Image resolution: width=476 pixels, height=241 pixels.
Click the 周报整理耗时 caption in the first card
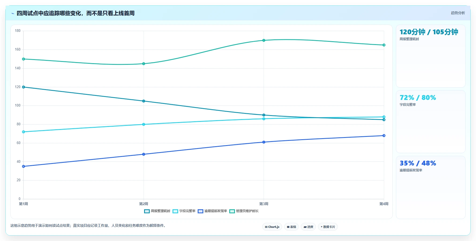(409, 39)
